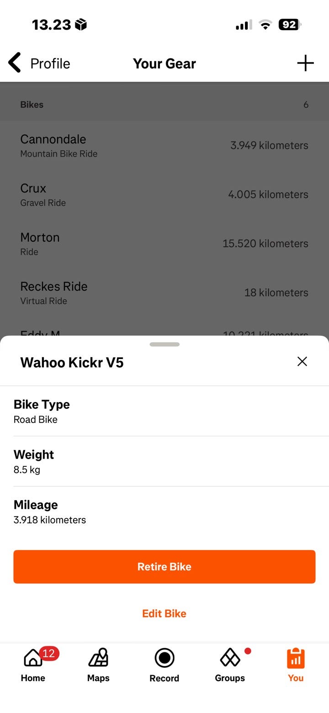
Task: Tap the Record icon
Action: click(164, 658)
